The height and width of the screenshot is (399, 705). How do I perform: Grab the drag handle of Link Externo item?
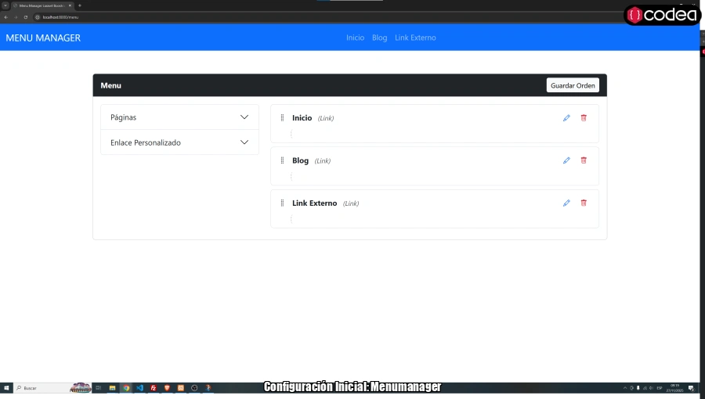click(x=282, y=203)
